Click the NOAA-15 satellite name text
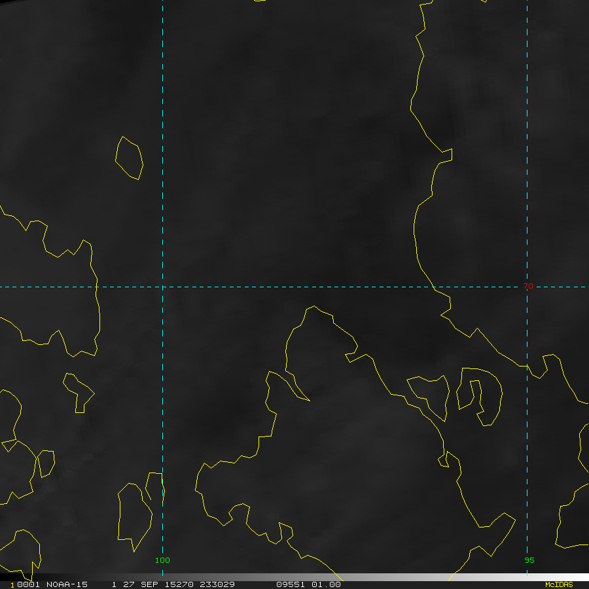This screenshot has width=589, height=589. tap(67, 584)
